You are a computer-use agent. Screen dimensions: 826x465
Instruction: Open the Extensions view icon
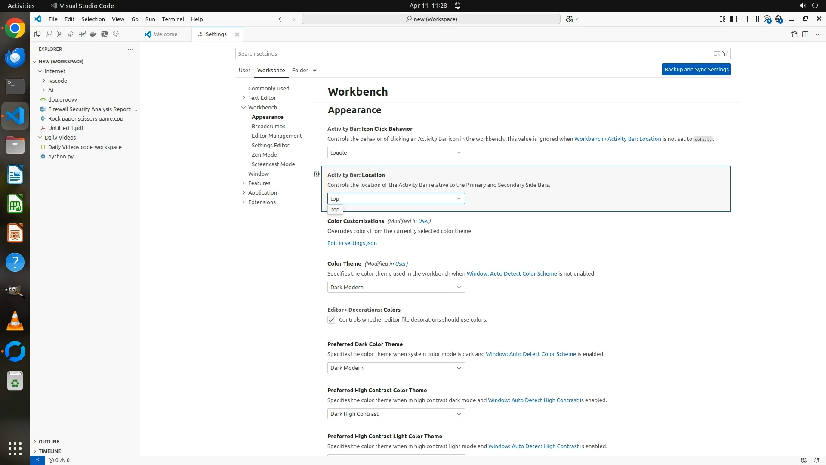(x=82, y=34)
